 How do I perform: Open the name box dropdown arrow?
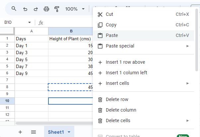point(30,22)
